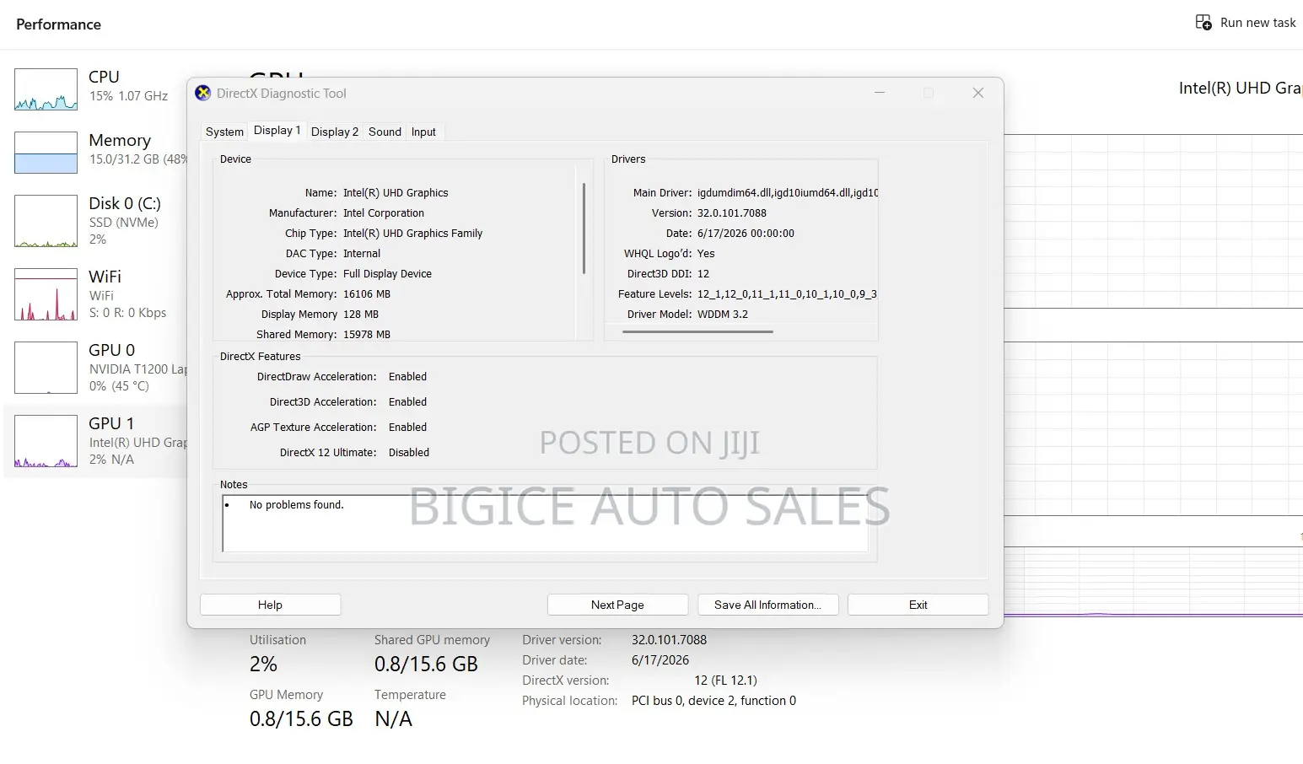Select Disk 0 (C:) performance graph
This screenshot has width=1303, height=764.
46,221
